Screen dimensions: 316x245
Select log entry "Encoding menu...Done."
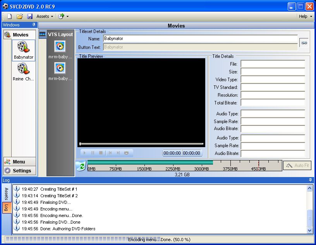(x=62, y=215)
